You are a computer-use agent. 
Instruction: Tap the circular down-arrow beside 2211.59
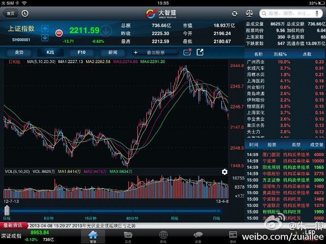pos(106,30)
